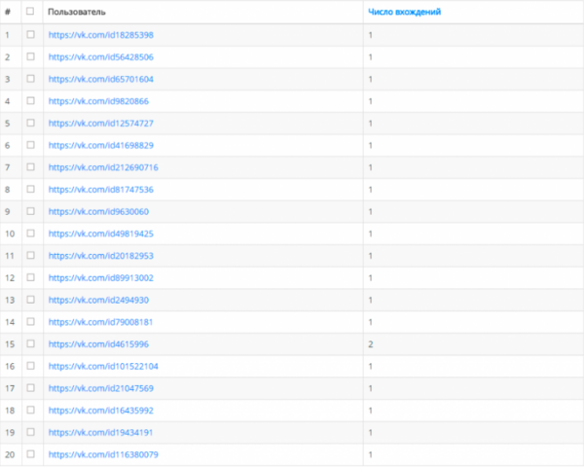Image resolution: width=584 pixels, height=467 pixels.
Task: Visit profile link https://vk.com/id20182953
Action: pos(101,256)
